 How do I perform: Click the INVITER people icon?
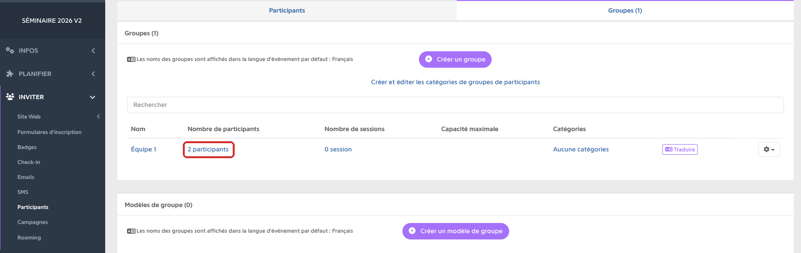pyautogui.click(x=10, y=97)
